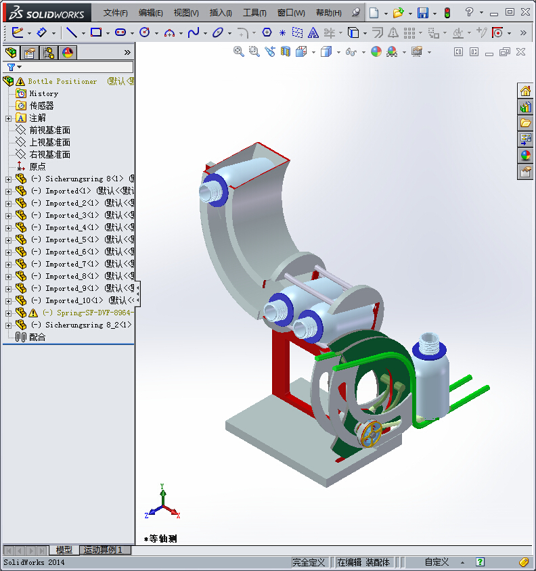Open the Hide/Show Items dropdown arrow
Screen dimensions: 536x571
click(x=363, y=53)
